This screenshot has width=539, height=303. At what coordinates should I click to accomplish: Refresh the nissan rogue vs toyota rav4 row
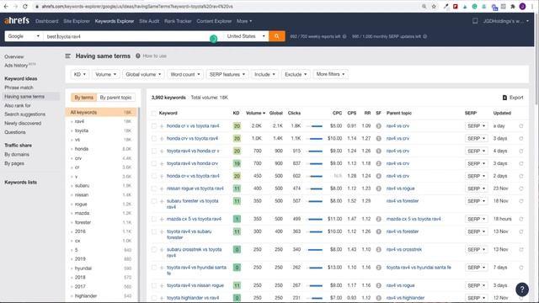coord(521,189)
